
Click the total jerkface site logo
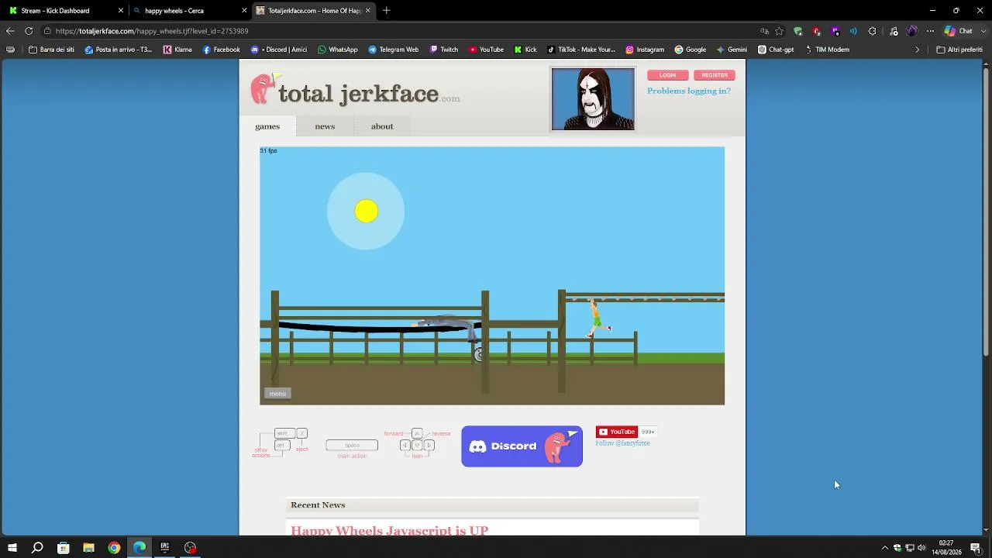tap(355, 91)
